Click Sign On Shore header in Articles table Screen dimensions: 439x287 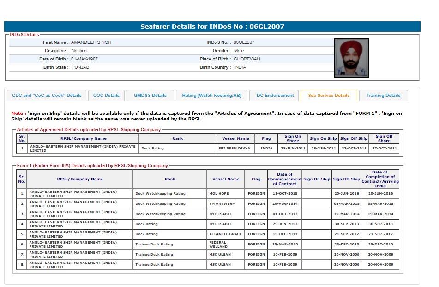point(293,138)
